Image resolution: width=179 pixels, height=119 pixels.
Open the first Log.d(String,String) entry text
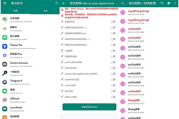pyautogui.click(x=138, y=11)
